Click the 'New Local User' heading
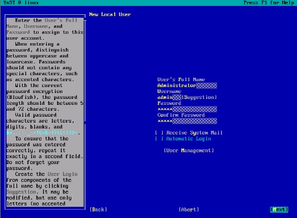 coord(110,14)
